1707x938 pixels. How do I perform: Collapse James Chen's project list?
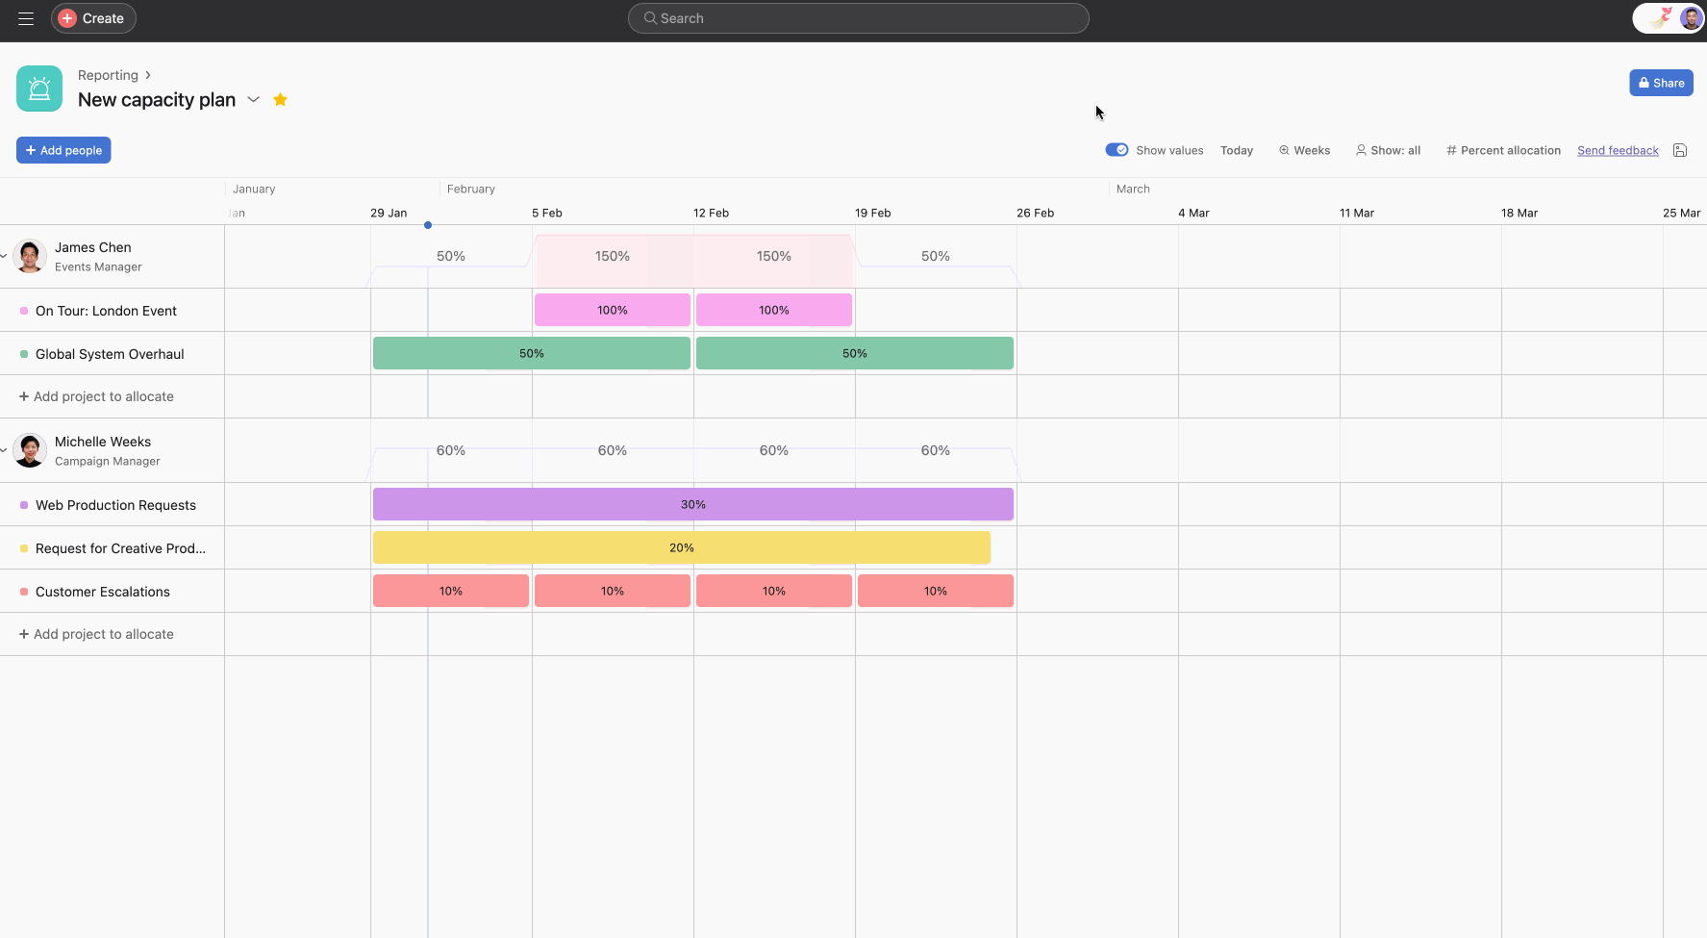pyautogui.click(x=5, y=256)
